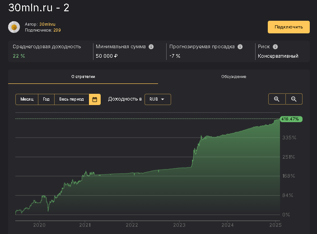Open the RUB currency dropdown
Image resolution: width=317 pixels, height=234 pixels.
tap(158, 100)
